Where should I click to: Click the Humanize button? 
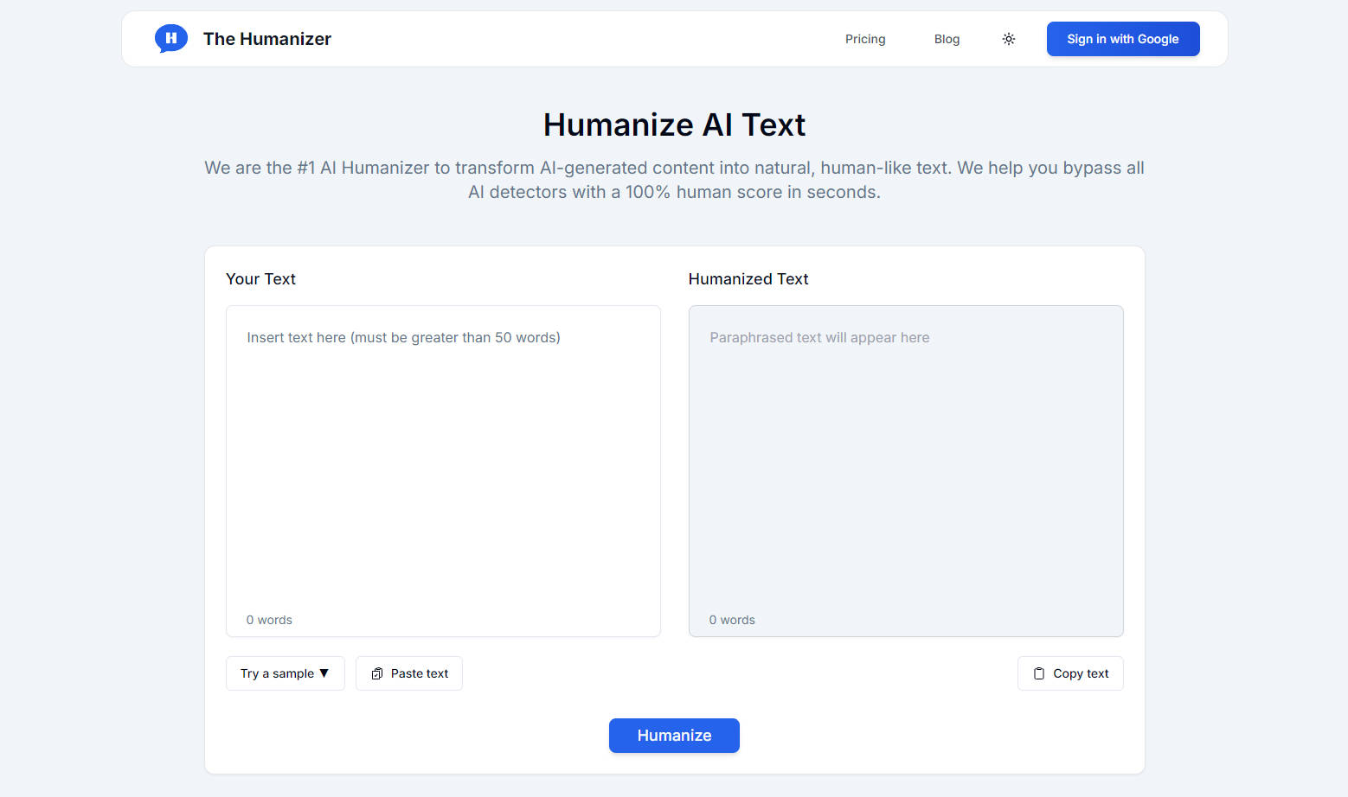[x=674, y=736]
